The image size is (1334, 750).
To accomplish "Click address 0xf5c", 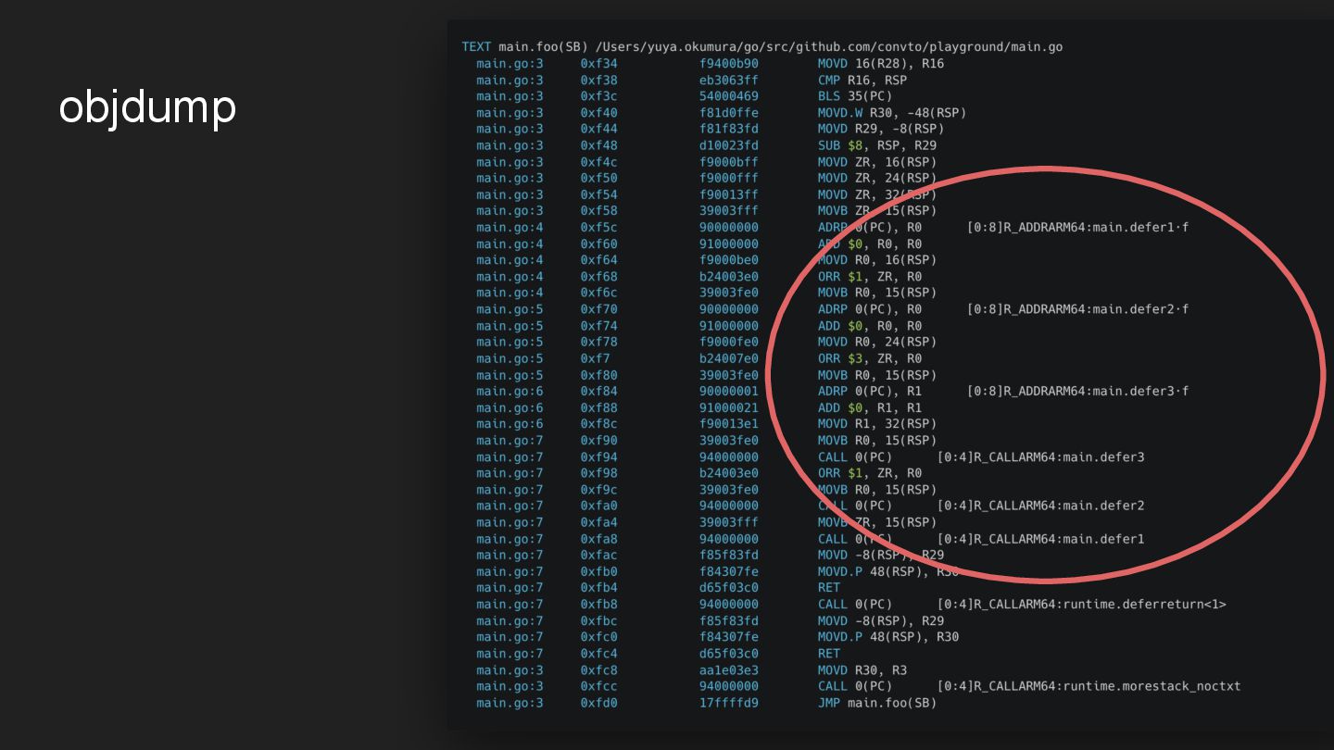I will (x=598, y=227).
